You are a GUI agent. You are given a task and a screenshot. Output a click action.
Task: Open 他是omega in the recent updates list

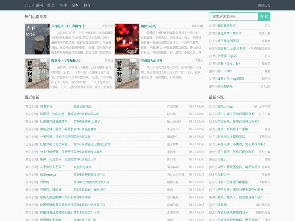click(48, 174)
